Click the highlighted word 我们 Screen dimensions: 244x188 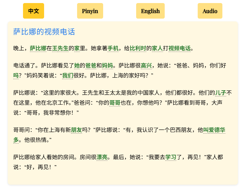[68, 76]
